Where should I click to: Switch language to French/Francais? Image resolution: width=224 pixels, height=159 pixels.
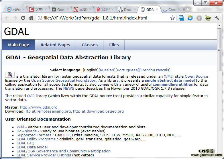point(155,70)
